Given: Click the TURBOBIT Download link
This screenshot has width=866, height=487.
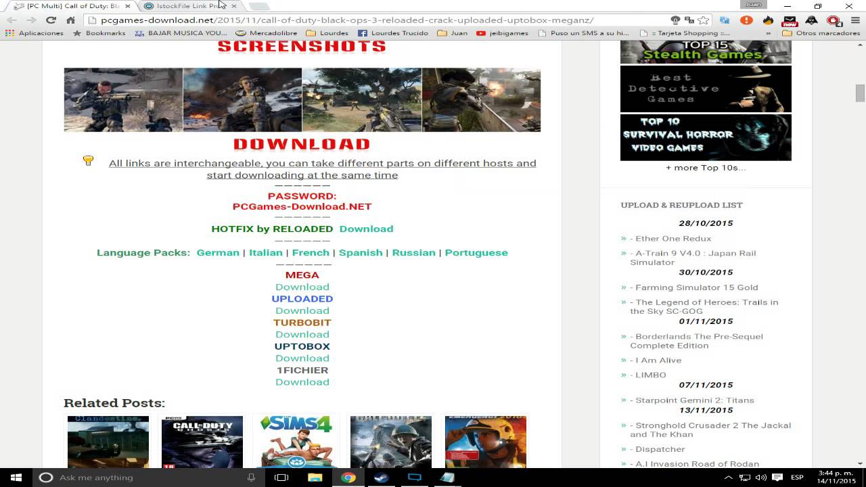Looking at the screenshot, I should click(302, 334).
